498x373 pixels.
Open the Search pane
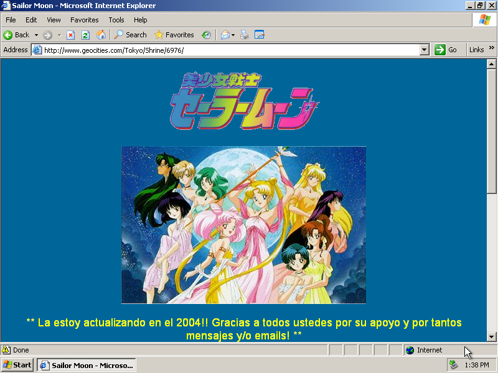point(130,35)
